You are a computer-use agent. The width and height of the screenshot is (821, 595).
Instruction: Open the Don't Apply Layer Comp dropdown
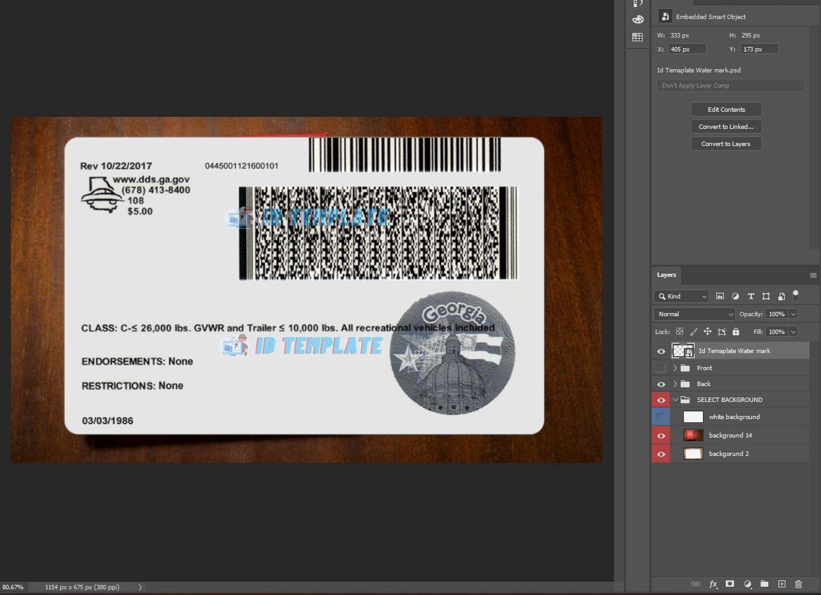(x=731, y=86)
